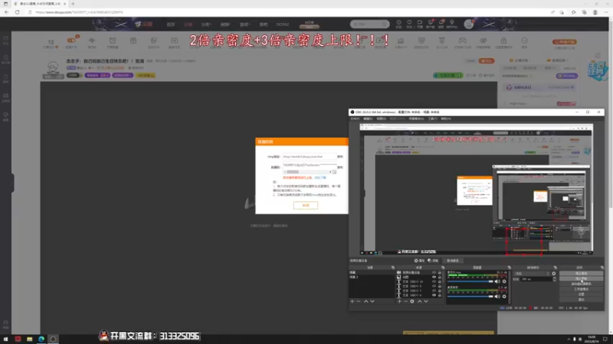Open source properties gear in sources toolbar
Image resolution: width=613 pixels, height=344 pixels.
pos(412,301)
